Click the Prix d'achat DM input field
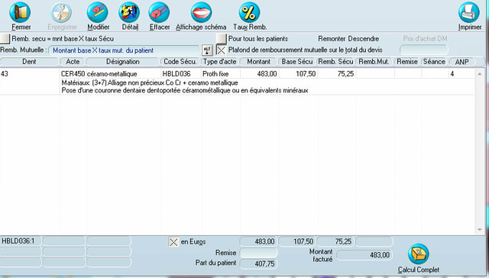The height and width of the screenshot is (278, 489). (x=424, y=50)
